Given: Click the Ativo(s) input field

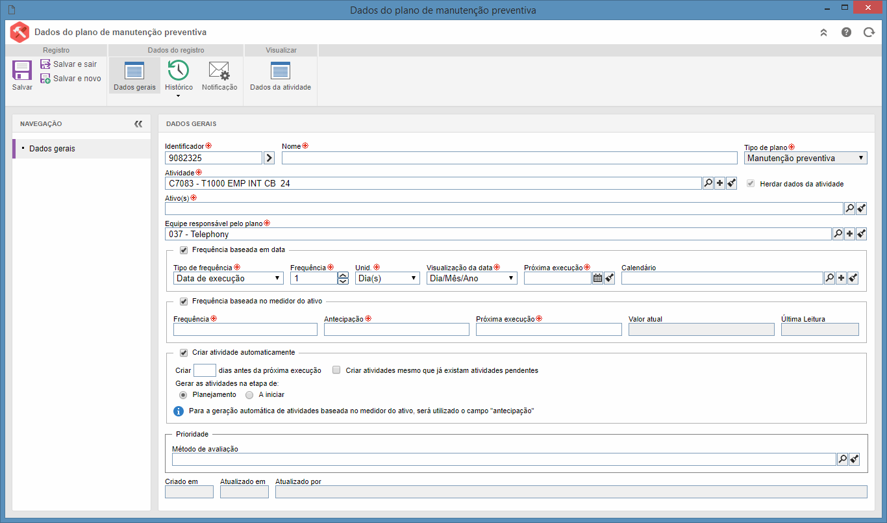Looking at the screenshot, I should 504,209.
